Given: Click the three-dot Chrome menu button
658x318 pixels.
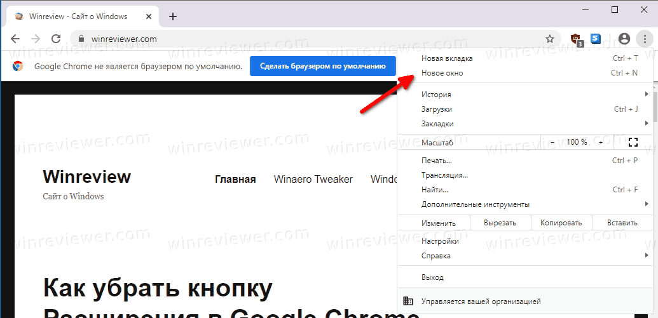Looking at the screenshot, I should pos(645,39).
